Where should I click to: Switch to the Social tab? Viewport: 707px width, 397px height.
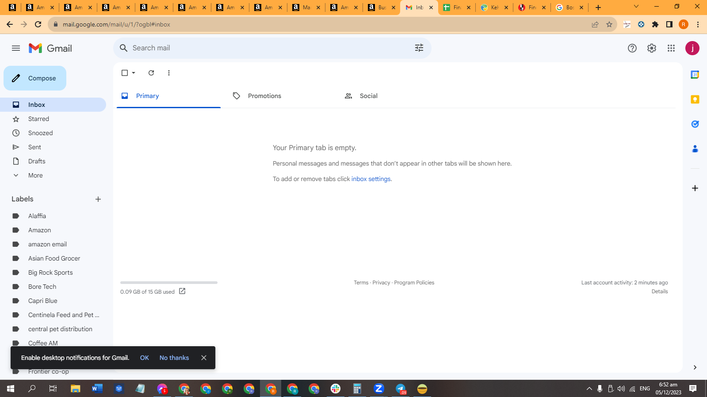point(392,96)
